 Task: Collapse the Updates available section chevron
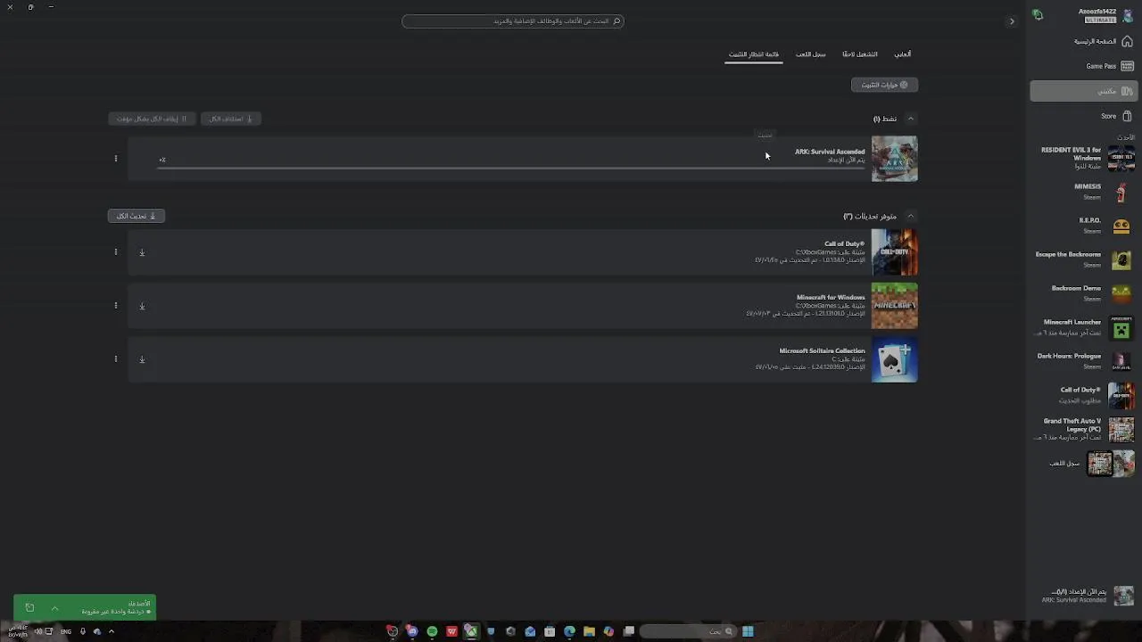pos(910,217)
